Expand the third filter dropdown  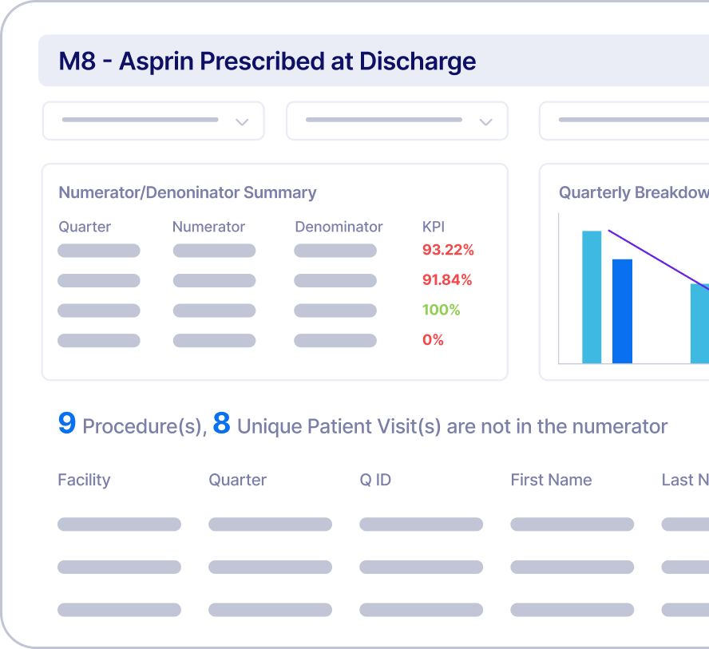pyautogui.click(x=631, y=121)
